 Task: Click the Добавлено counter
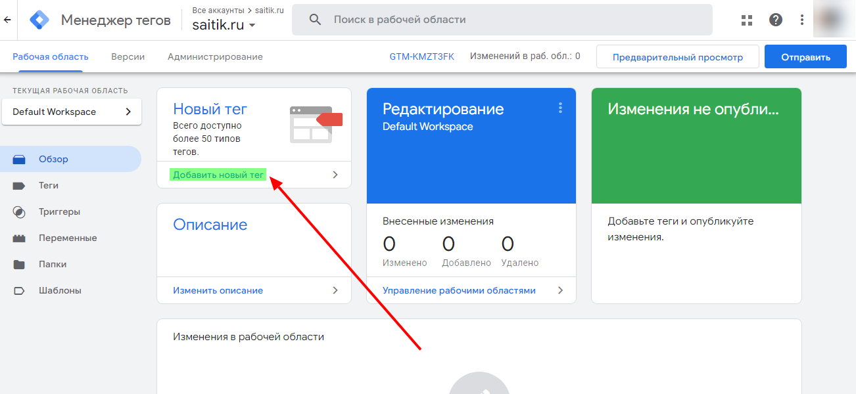[466, 252]
